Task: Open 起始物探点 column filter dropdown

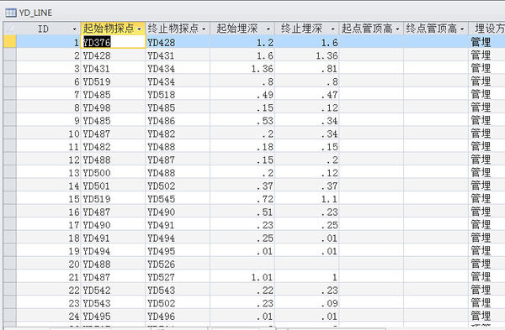Action: [x=139, y=29]
